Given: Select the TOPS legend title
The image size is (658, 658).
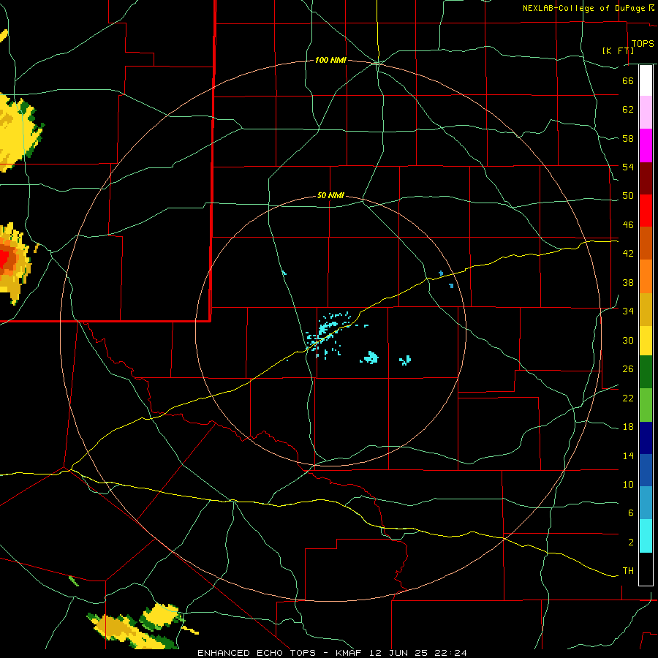Looking at the screenshot, I should point(643,43).
